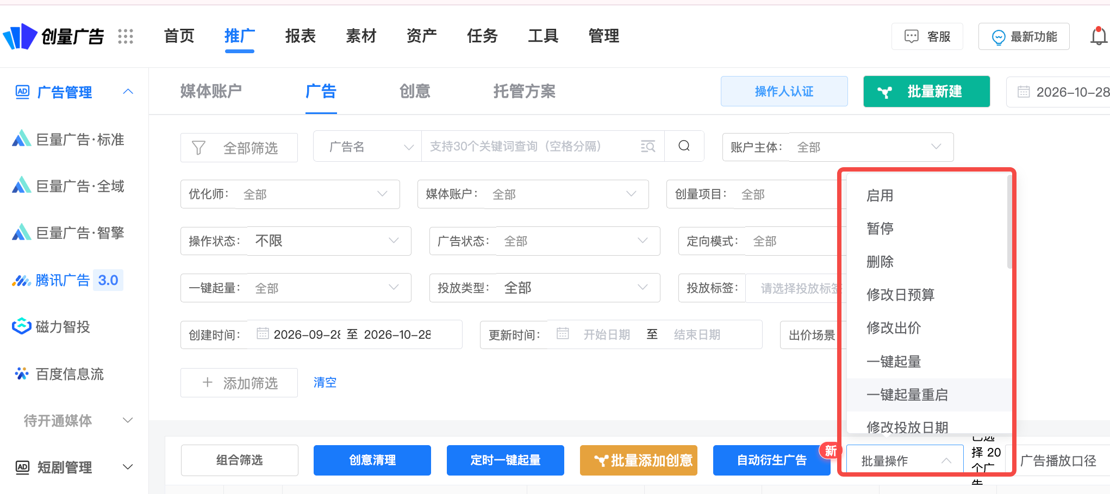Open the app grid dots icon
Viewport: 1110px width, 494px height.
pos(126,36)
